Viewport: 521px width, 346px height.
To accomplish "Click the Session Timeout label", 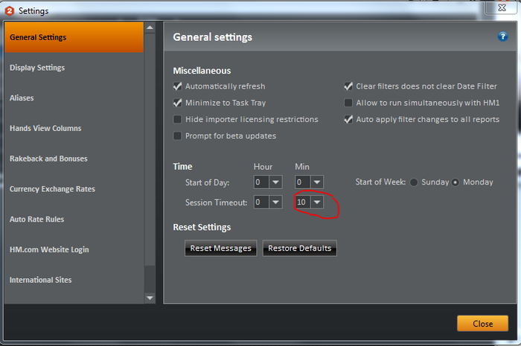I will pos(216,202).
